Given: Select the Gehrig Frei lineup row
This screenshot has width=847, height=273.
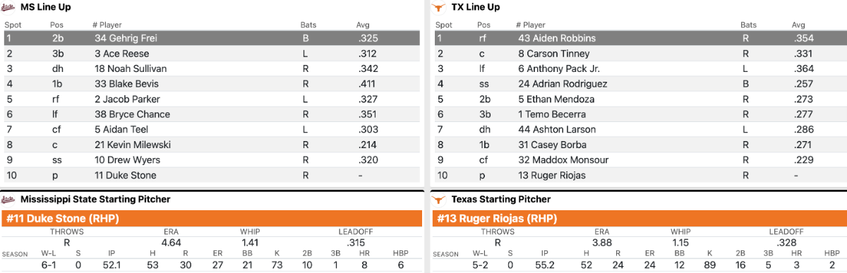Looking at the screenshot, I should [211, 38].
